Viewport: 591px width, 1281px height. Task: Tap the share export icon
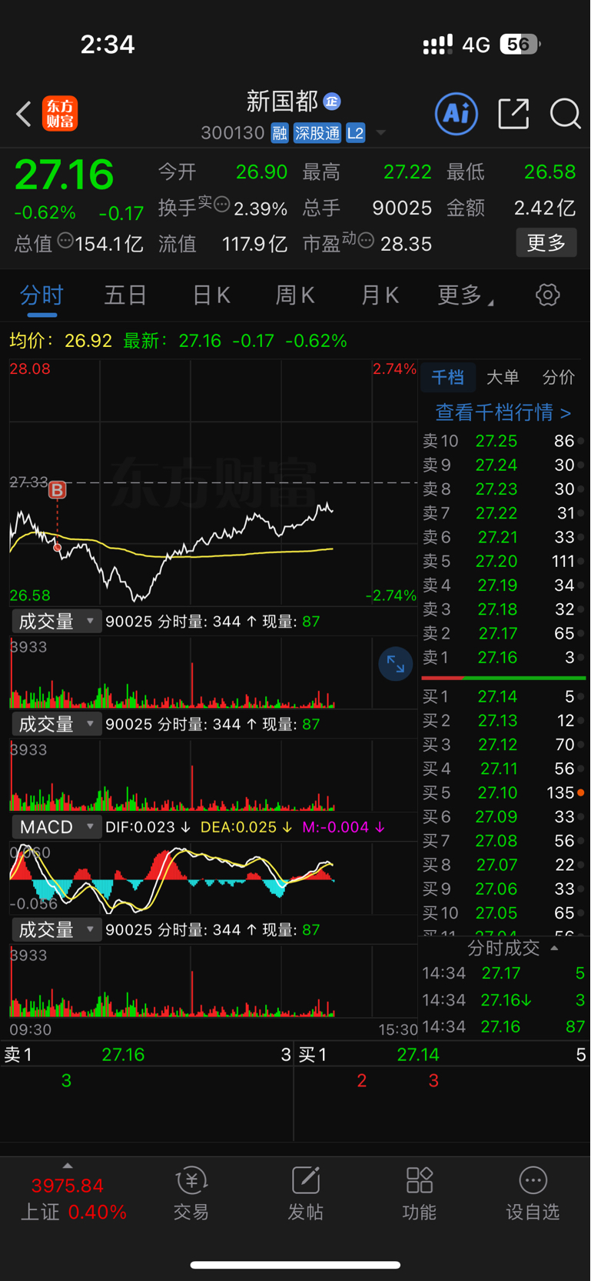pos(513,114)
